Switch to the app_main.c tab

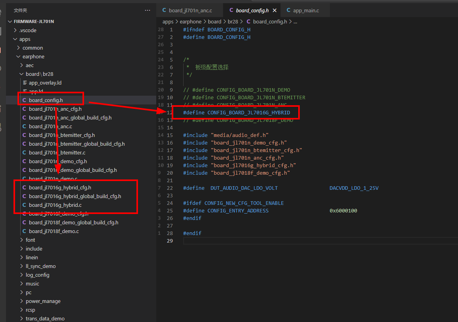(303, 11)
